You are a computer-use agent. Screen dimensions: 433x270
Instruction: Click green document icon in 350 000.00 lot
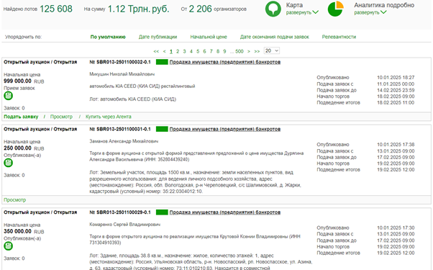pyautogui.click(x=9, y=246)
